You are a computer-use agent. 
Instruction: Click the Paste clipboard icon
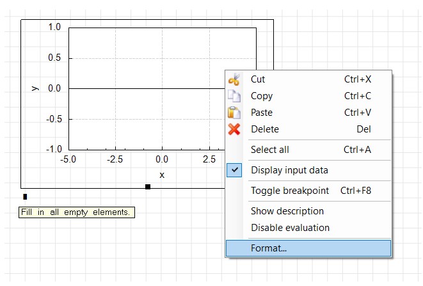click(x=235, y=113)
